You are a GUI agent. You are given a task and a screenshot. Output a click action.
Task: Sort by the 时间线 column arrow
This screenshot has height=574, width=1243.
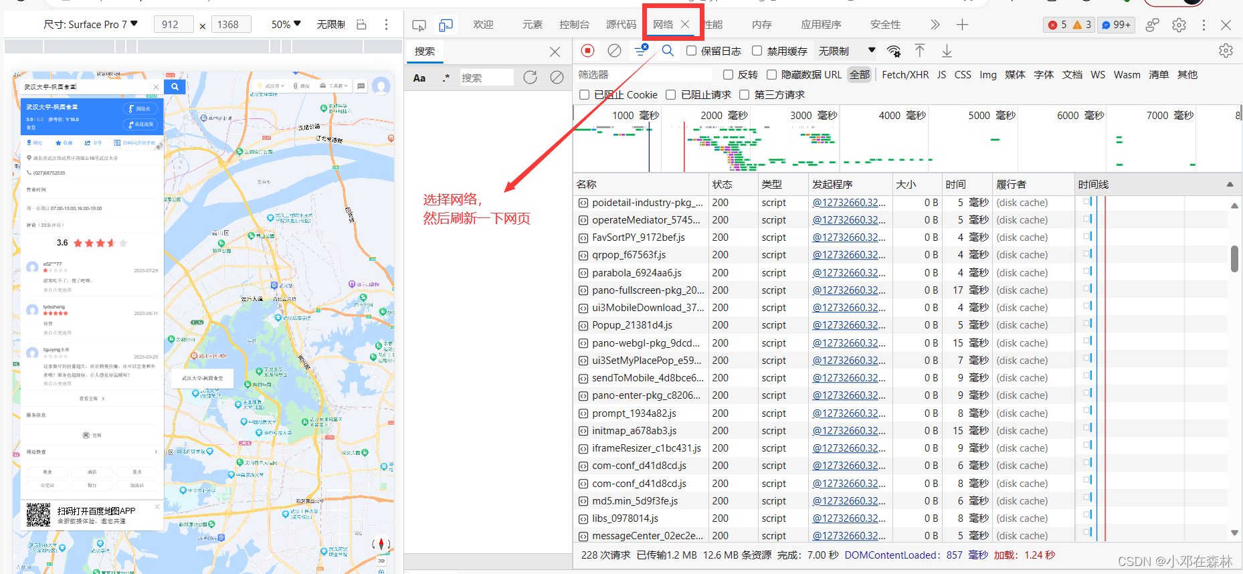click(x=1230, y=185)
